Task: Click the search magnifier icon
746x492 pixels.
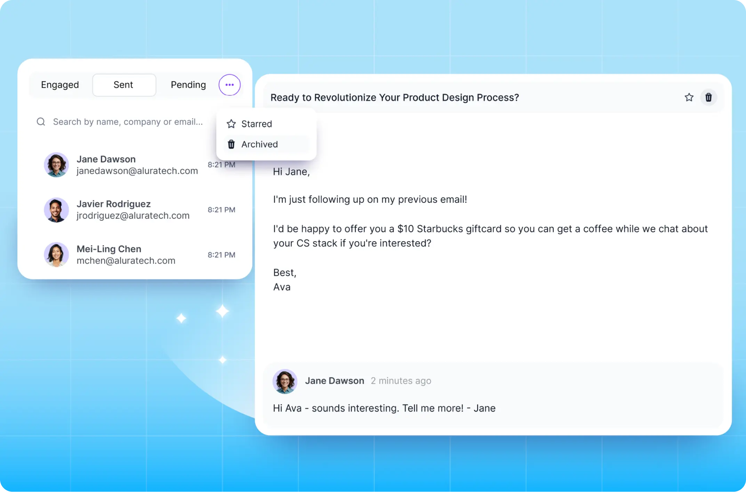Action: (x=41, y=122)
